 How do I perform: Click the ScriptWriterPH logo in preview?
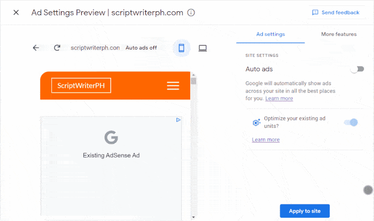point(81,86)
